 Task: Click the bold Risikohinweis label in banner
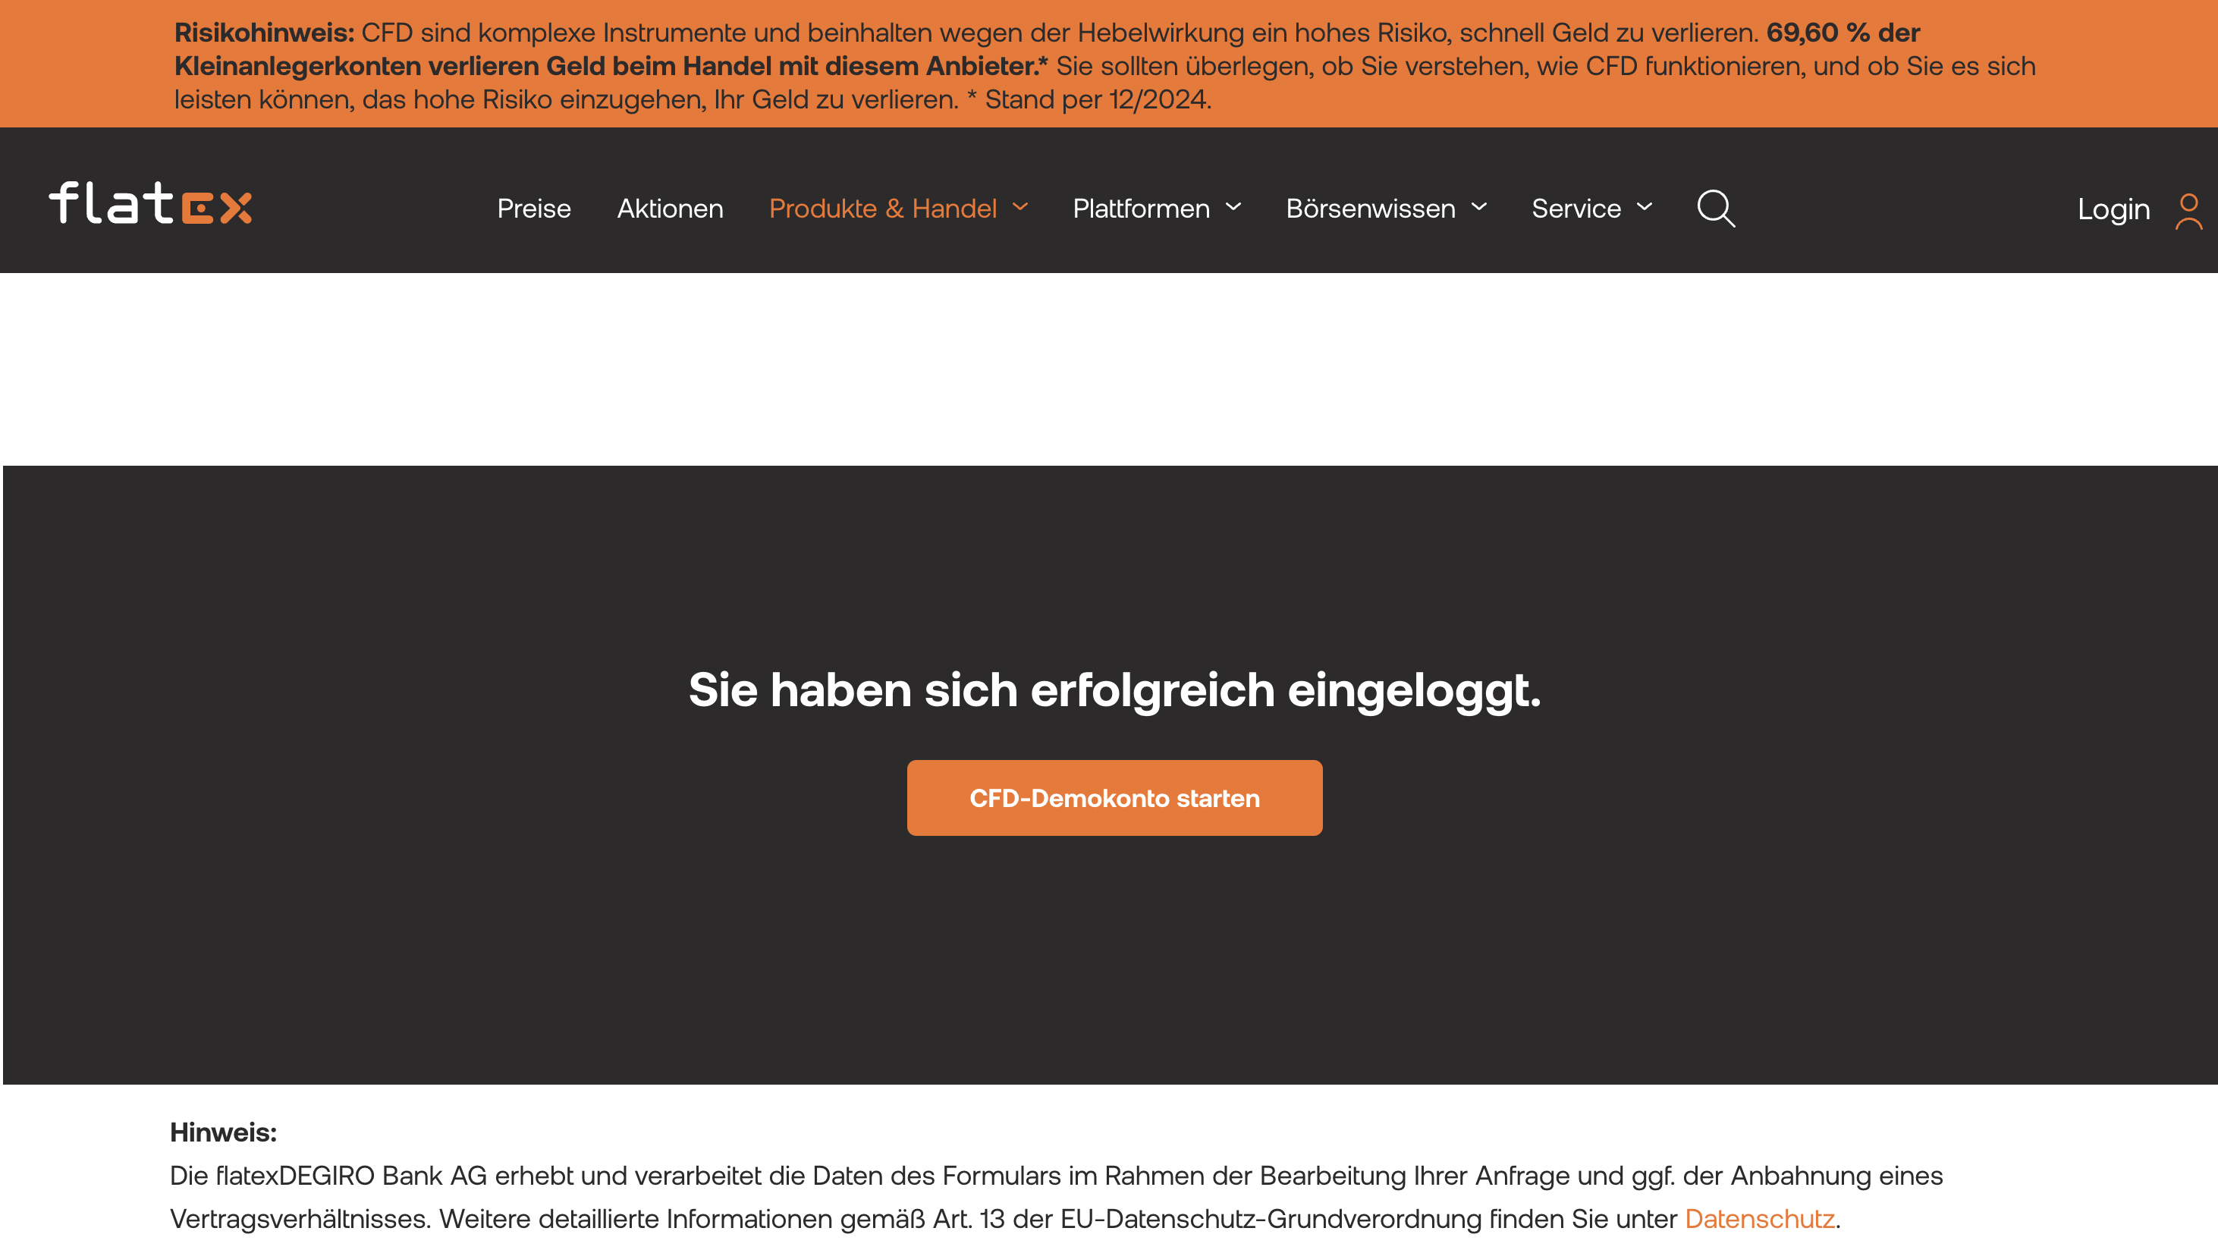pos(264,33)
